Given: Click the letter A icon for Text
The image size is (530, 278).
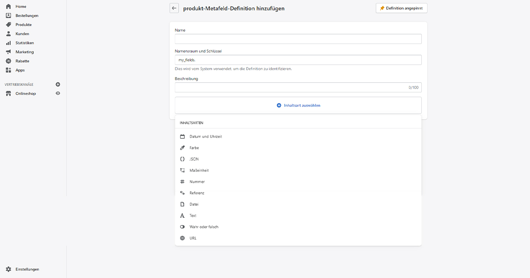Looking at the screenshot, I should (182, 216).
